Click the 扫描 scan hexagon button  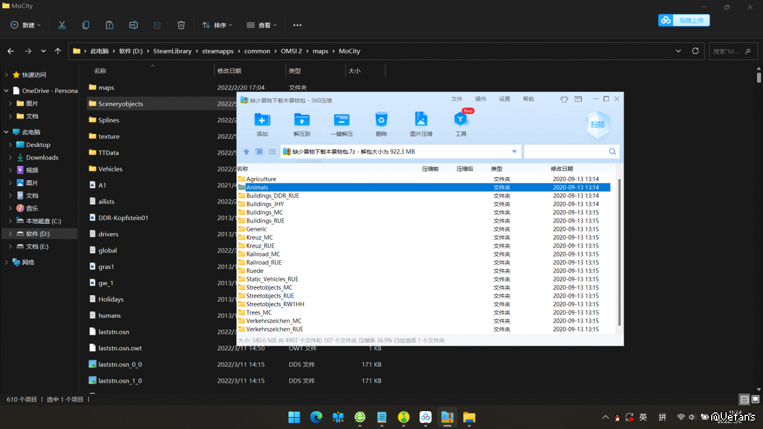tap(597, 124)
